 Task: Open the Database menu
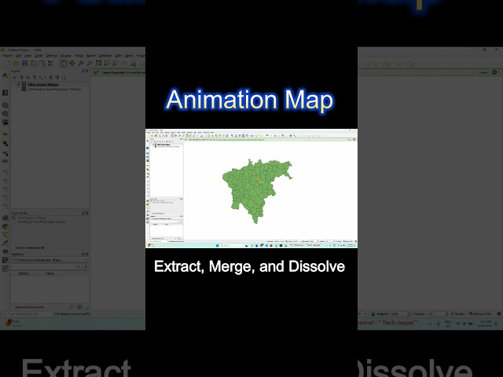(105, 56)
